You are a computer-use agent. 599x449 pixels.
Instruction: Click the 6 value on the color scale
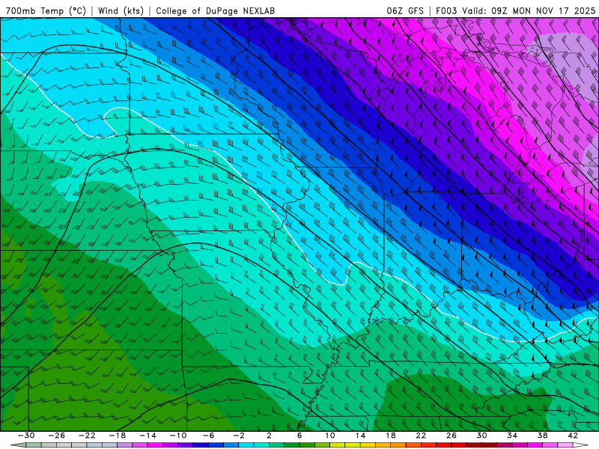[x=299, y=436]
